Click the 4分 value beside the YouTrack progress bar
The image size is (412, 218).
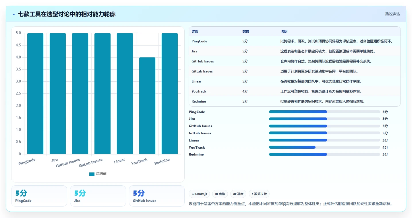(385, 148)
